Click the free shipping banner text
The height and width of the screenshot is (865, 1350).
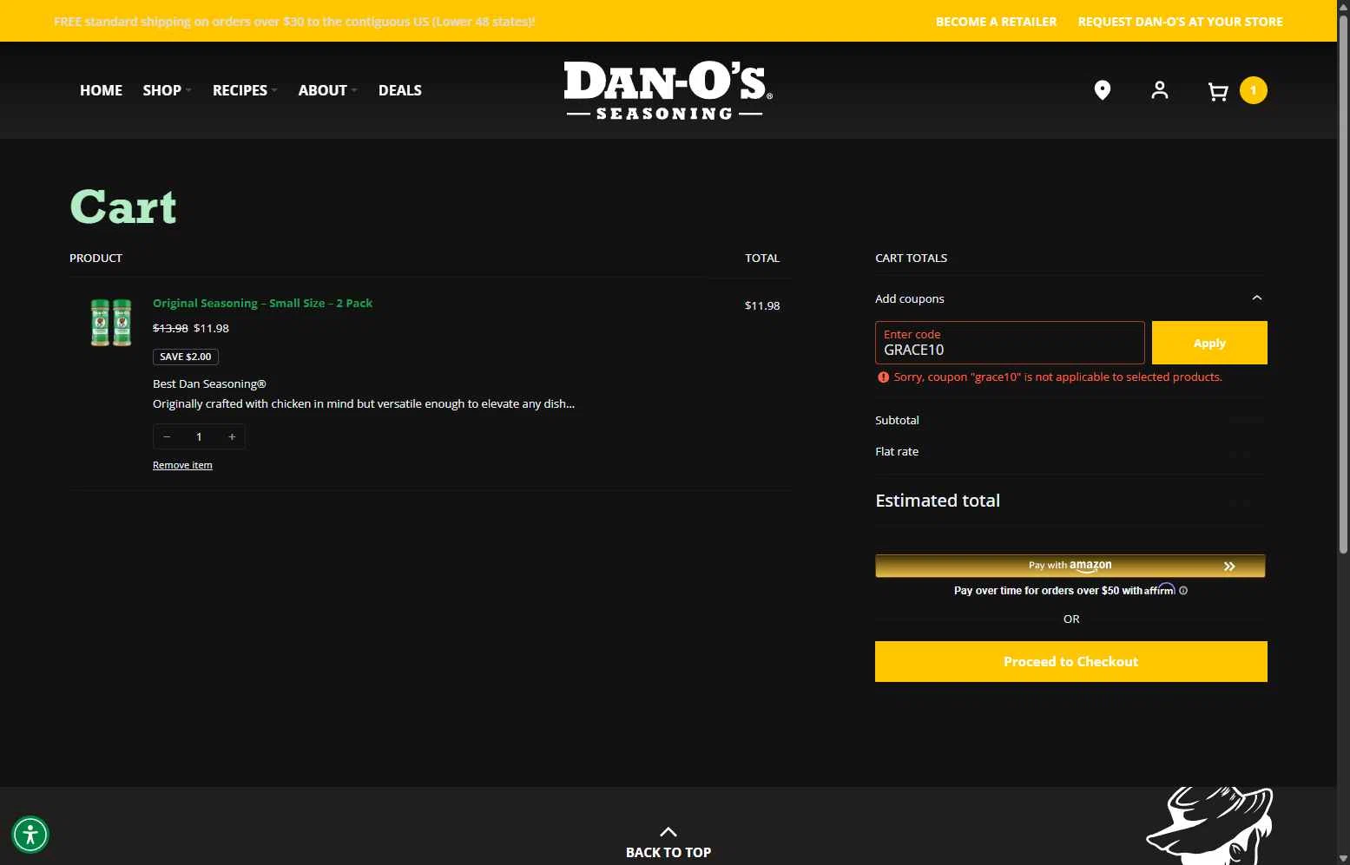coord(294,22)
